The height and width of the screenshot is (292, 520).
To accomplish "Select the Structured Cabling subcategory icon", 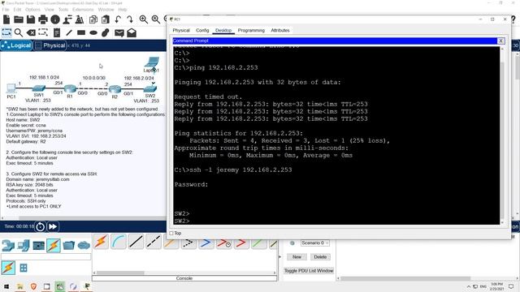I will (x=24, y=268).
